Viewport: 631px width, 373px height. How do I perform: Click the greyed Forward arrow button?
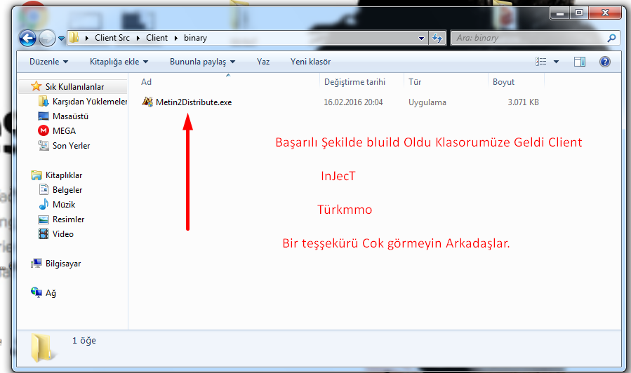pyautogui.click(x=47, y=38)
